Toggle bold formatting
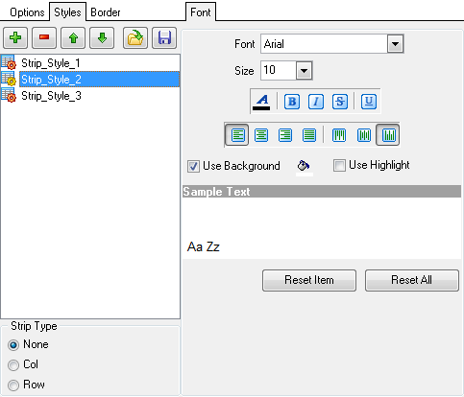 click(x=292, y=102)
